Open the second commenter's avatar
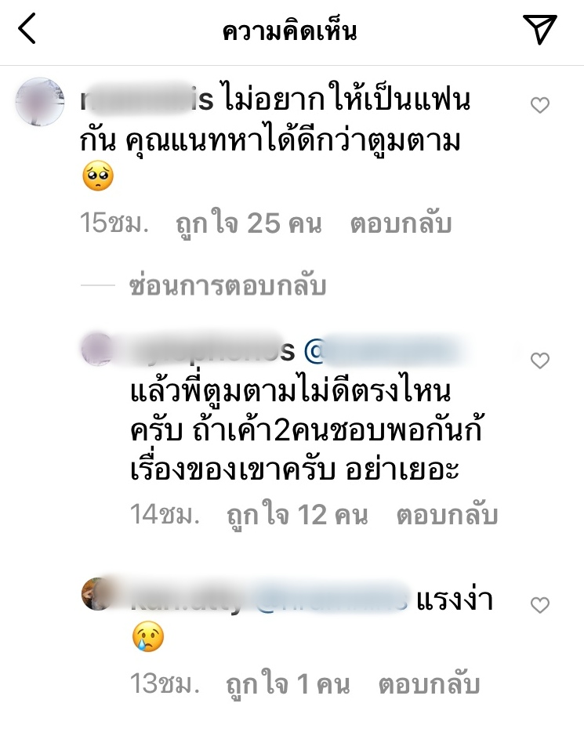The image size is (584, 732). click(x=97, y=349)
